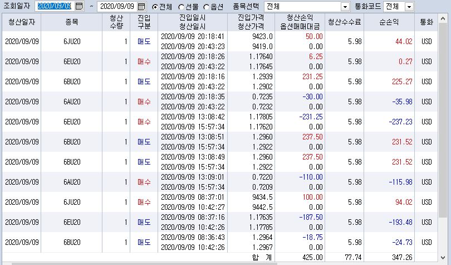The image size is (451, 265).
Task: Click settlement profit 50.00
Action: point(314,37)
